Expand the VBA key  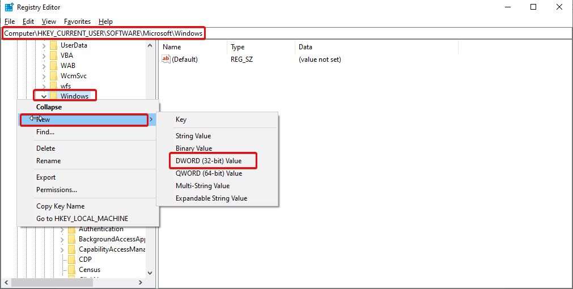click(44, 56)
